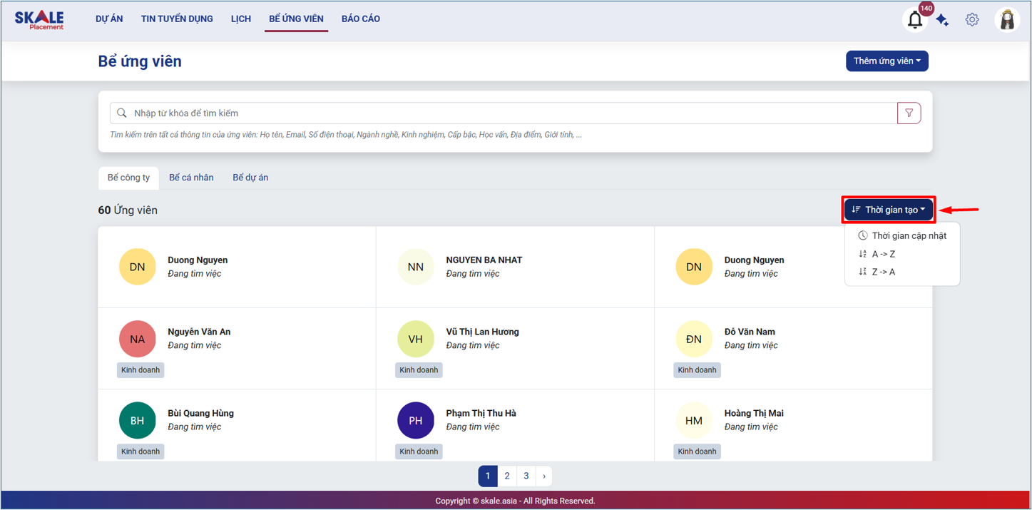Screen dimensions: 1032x510
Task: Open the user profile avatar
Action: tap(1007, 20)
